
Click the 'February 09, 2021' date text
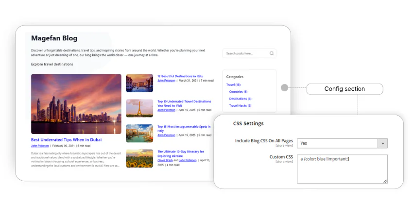click(64, 146)
